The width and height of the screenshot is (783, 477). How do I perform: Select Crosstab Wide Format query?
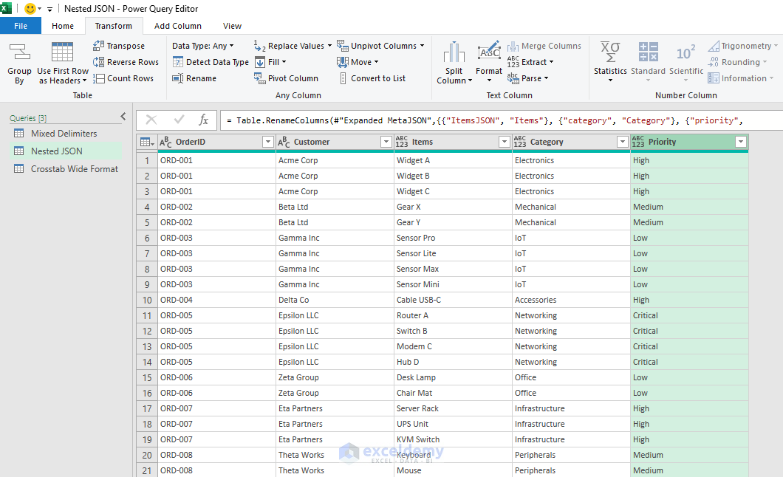coord(66,168)
